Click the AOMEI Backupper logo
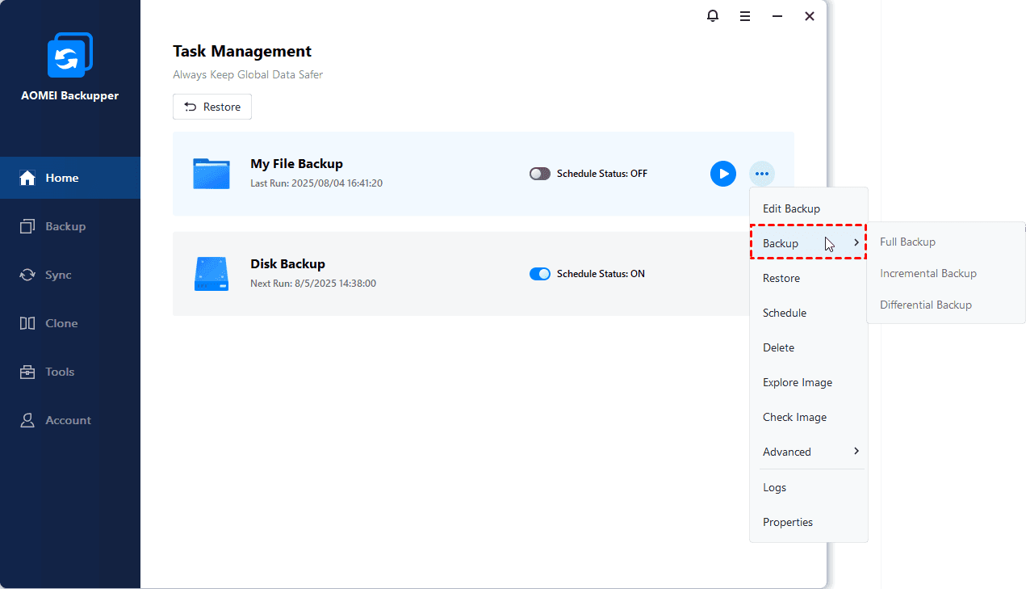 click(70, 55)
